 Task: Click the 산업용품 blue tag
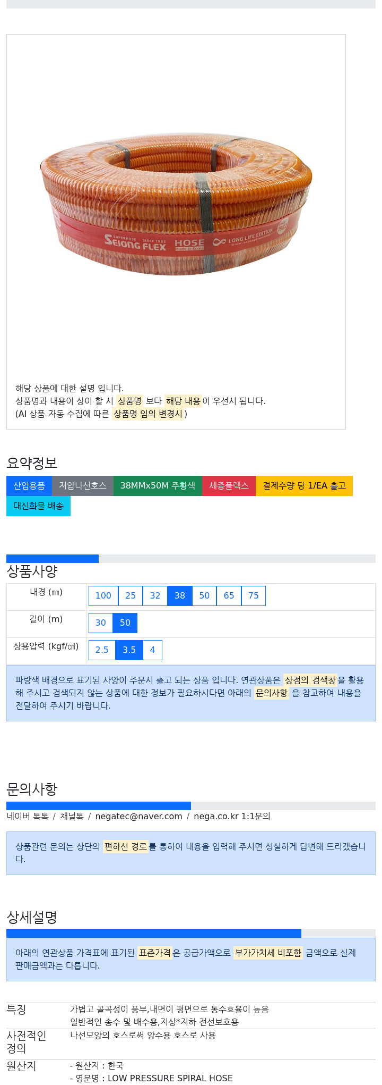point(29,486)
